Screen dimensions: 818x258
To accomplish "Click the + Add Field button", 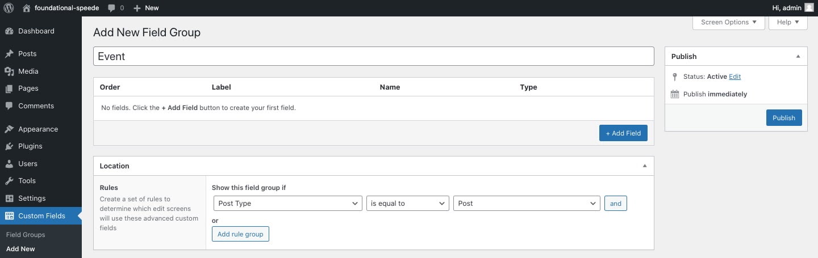I will tap(623, 133).
